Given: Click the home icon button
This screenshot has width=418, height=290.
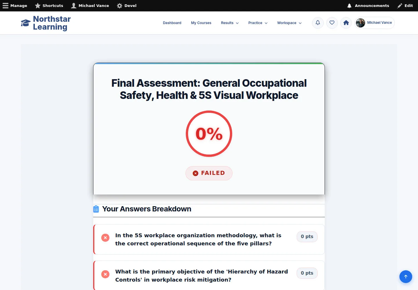Looking at the screenshot, I should (346, 23).
